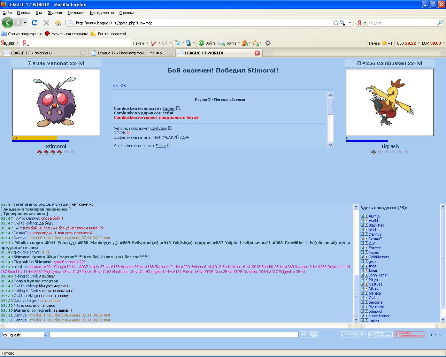This screenshot has height=357, width=446.
Task: Toggle the 'обмен' trade button
Action: pyautogui.click(x=348, y=334)
